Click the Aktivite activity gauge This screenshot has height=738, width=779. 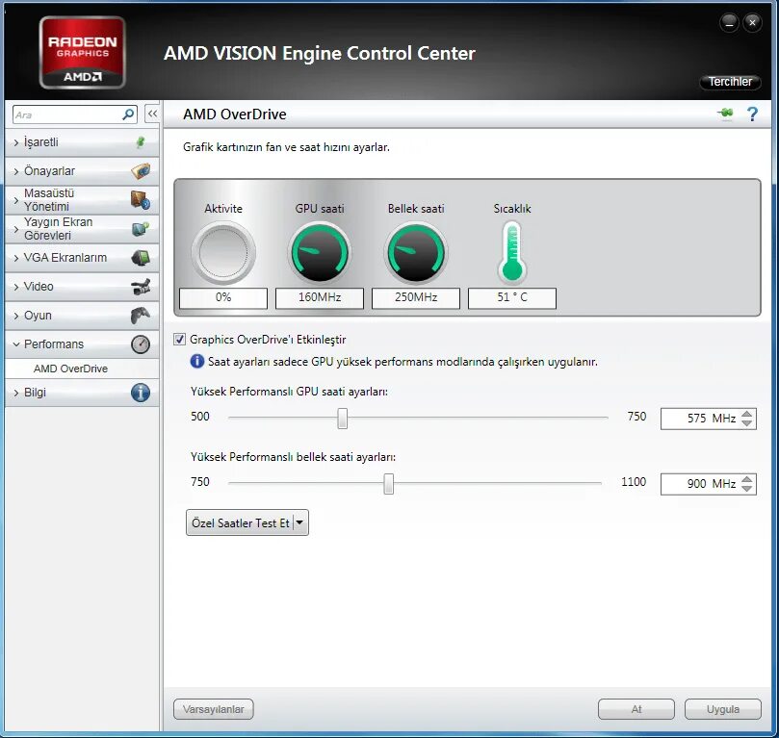point(223,253)
